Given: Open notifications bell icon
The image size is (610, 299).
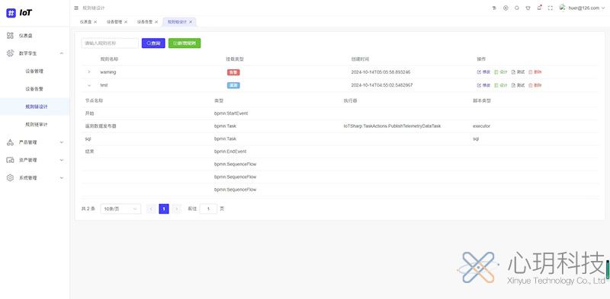Looking at the screenshot, I should click(539, 8).
